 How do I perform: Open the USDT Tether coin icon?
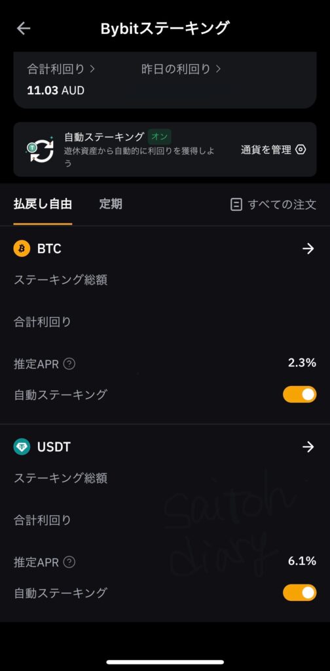click(x=22, y=447)
